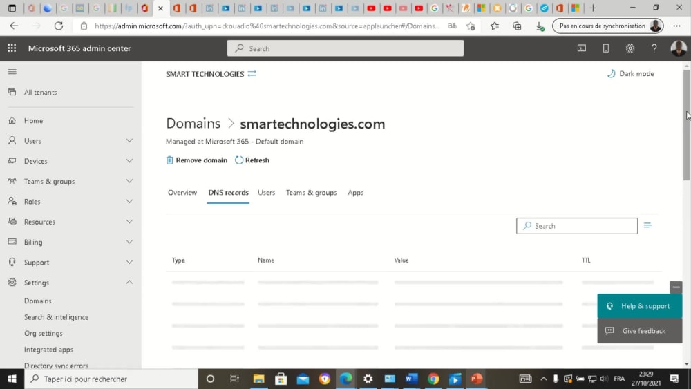Select the DNS records tab

pos(228,193)
